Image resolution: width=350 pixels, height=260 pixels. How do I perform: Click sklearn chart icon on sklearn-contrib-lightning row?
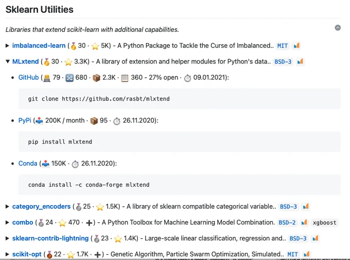(x=315, y=238)
